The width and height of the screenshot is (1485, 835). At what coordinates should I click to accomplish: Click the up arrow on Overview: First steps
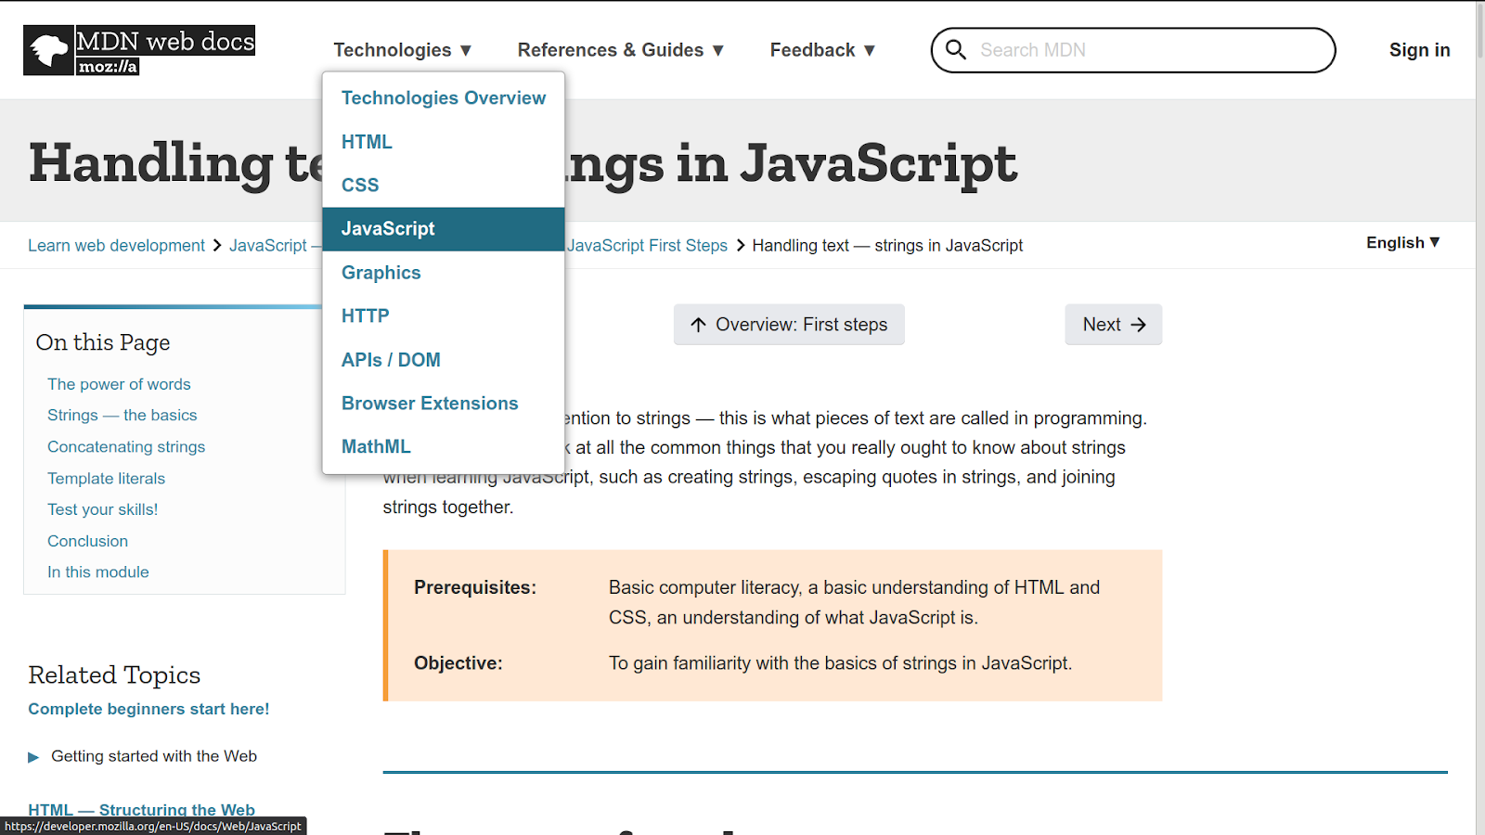[x=698, y=325]
